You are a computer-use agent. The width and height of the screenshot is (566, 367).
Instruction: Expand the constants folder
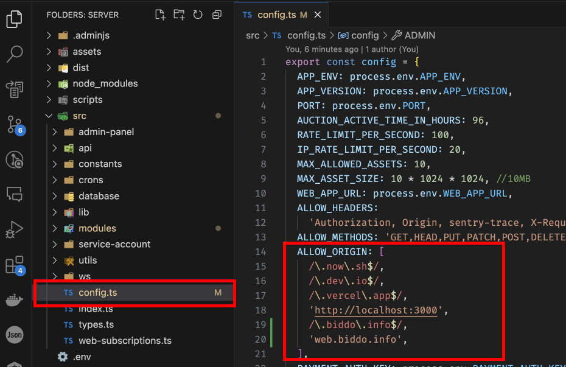click(x=55, y=164)
